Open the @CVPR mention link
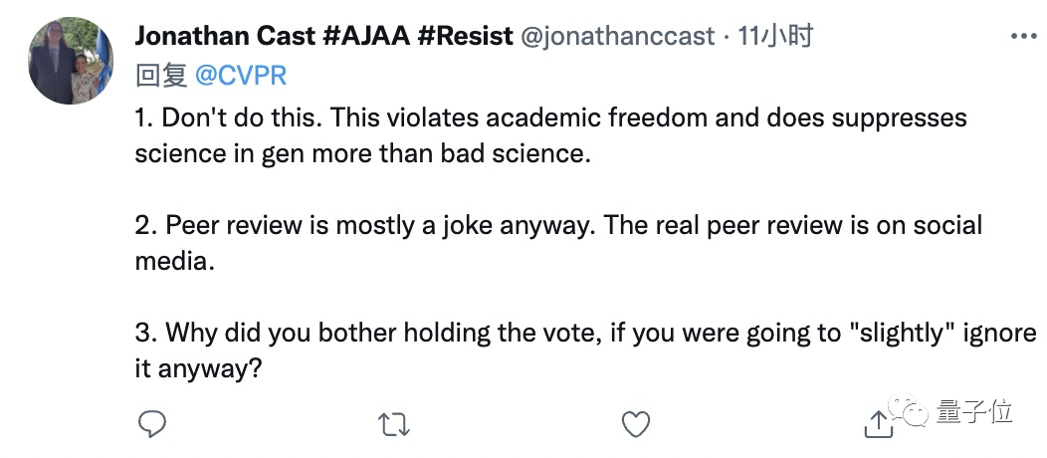 coord(242,75)
